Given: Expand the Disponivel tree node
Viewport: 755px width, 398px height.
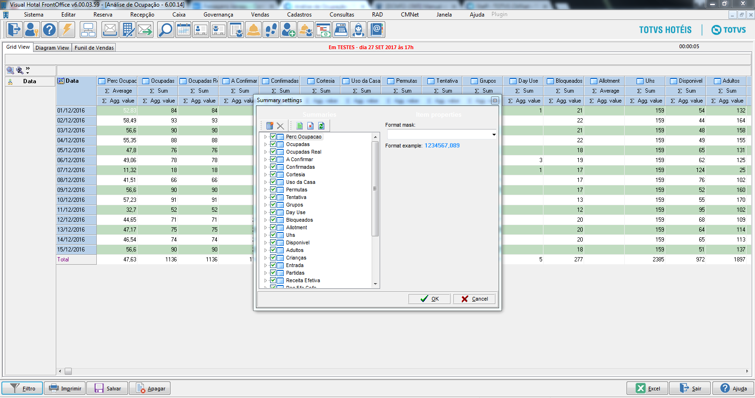Looking at the screenshot, I should click(x=265, y=242).
